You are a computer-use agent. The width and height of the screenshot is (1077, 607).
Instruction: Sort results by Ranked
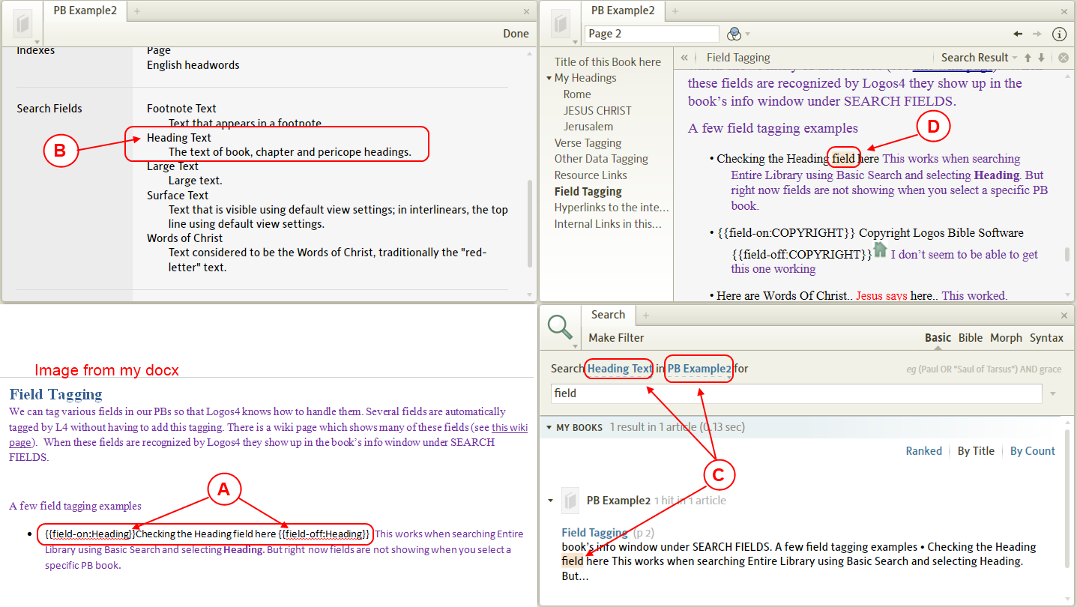click(x=923, y=451)
